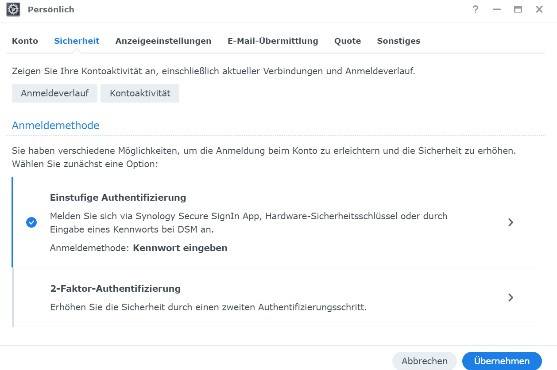Close the Persönlich dialog window
The width and height of the screenshot is (557, 370).
(x=539, y=9)
